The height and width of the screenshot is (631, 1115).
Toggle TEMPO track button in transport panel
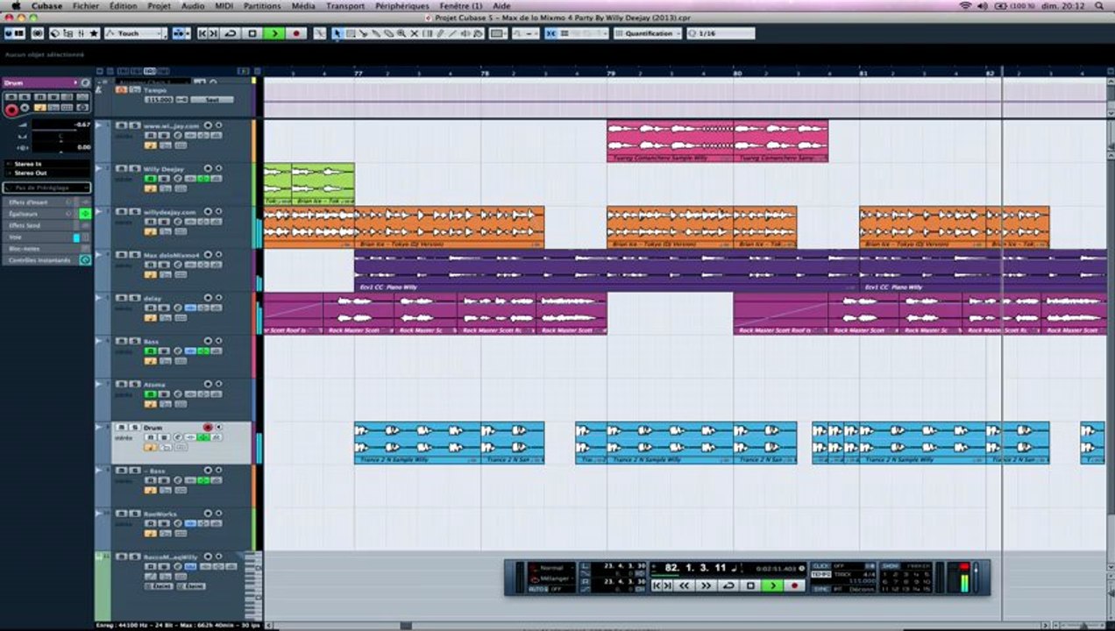tap(820, 575)
